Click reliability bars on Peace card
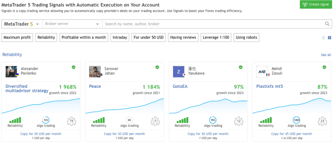This screenshot has height=147, width=334. (x=99, y=120)
